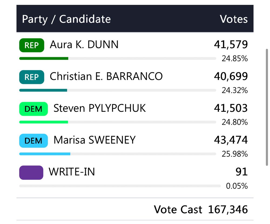Image resolution: width=270 pixels, height=224 pixels.
Task: Click the Party / Candidate column header
Action: tap(66, 19)
